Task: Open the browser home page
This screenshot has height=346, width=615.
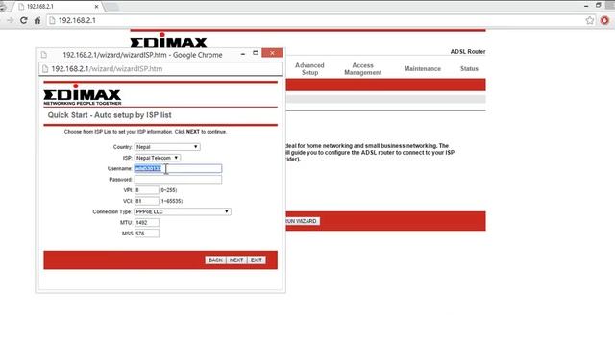Action: (37, 21)
